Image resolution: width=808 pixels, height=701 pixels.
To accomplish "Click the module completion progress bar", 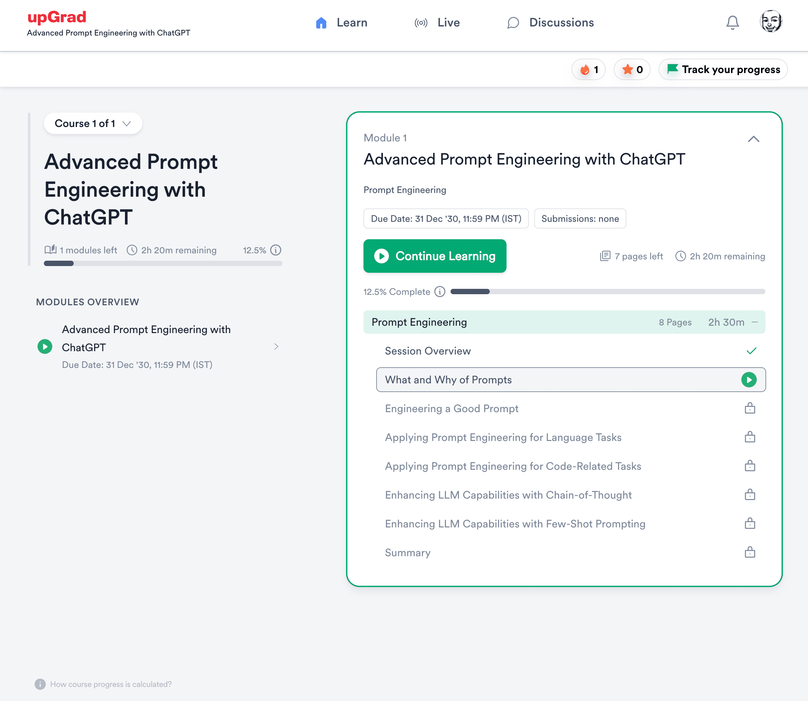I will [607, 292].
